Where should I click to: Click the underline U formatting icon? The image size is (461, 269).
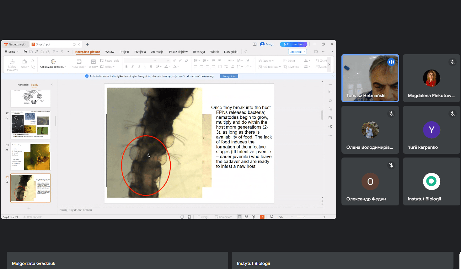139,67
